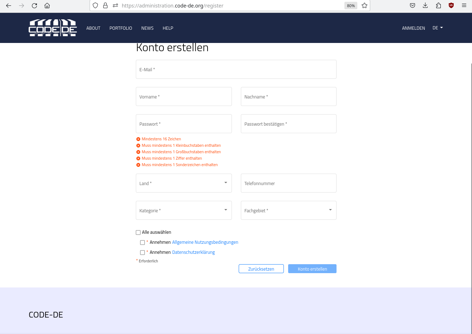This screenshot has width=472, height=334.
Task: Click the Passwort bestätigen field
Action: click(x=289, y=124)
